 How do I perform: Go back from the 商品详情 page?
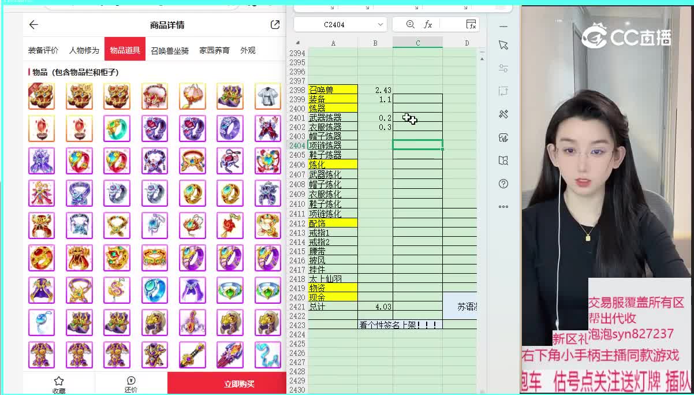33,25
